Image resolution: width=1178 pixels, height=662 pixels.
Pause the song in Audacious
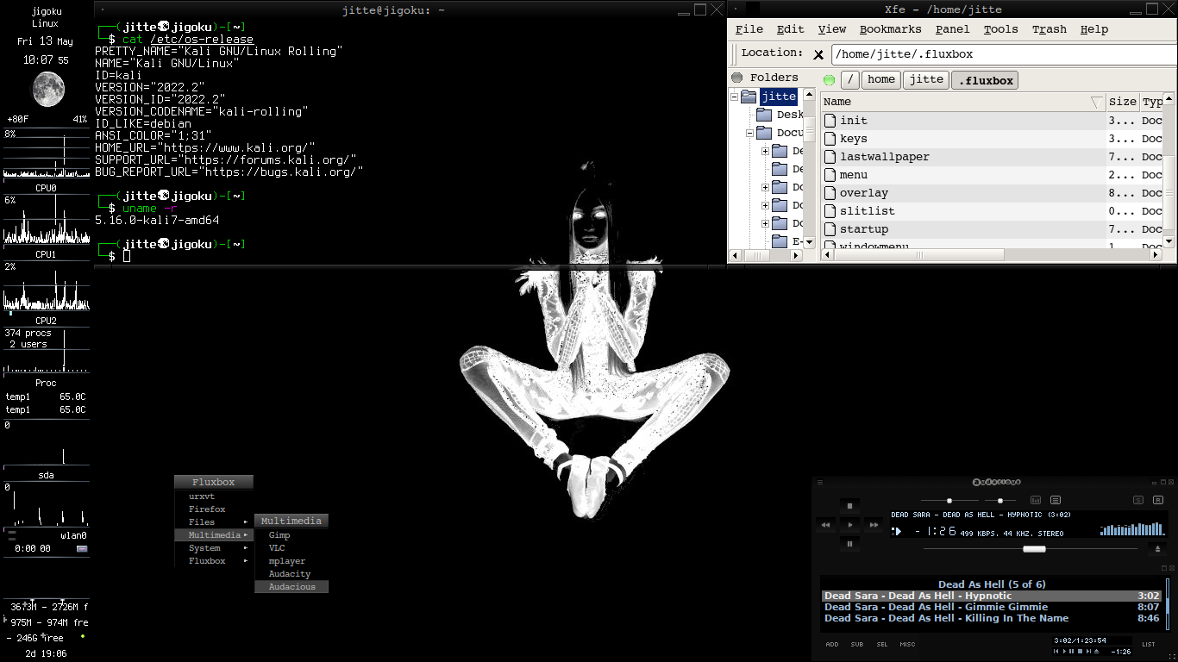tap(849, 544)
